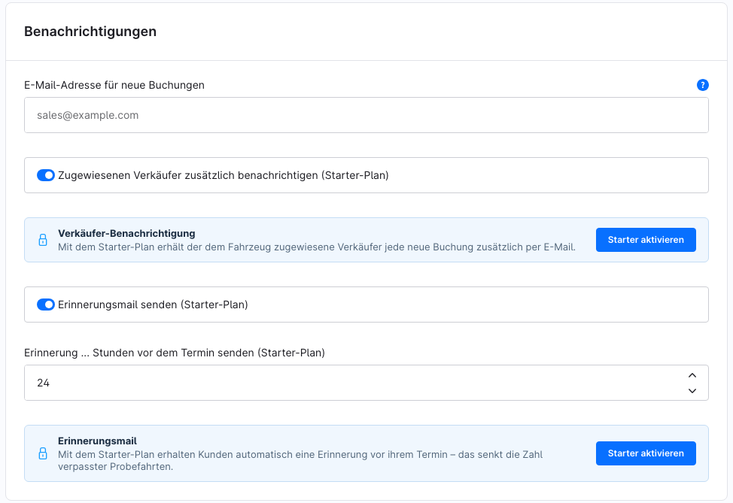This screenshot has height=503, width=733.
Task: Click the lock icon in Erinnerungsmail banner
Action: click(43, 453)
